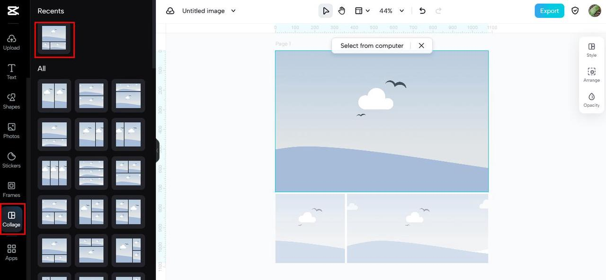The width and height of the screenshot is (606, 280).
Task: Click the redo arrow
Action: (x=438, y=11)
